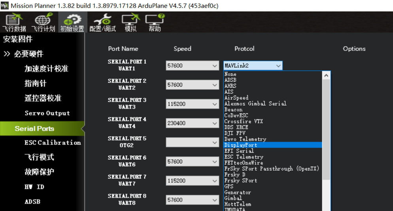Screen dimensions: 393x211
Task: Click protocol list scrollbar up arrow
Action: pyautogui.click(x=326, y=75)
